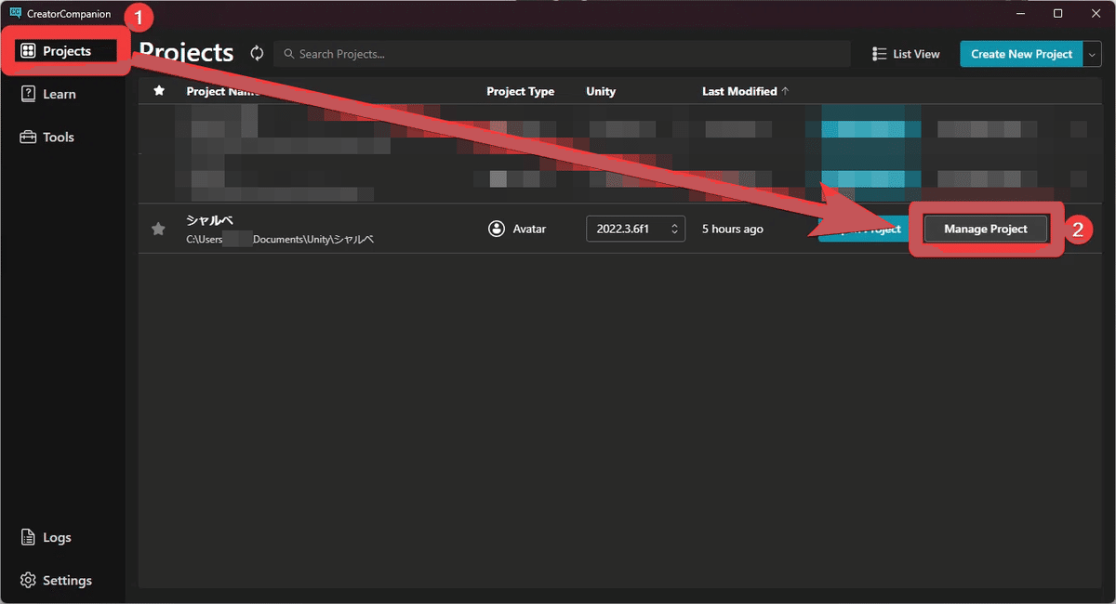
Task: Open the Tools section
Action: tap(46, 137)
